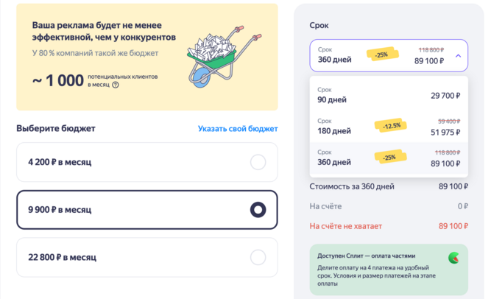Click the Split installment payment banner
This screenshot has width=491, height=299.
389,270
